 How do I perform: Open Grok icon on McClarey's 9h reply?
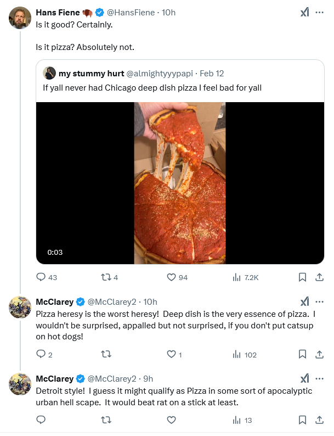tap(304, 378)
